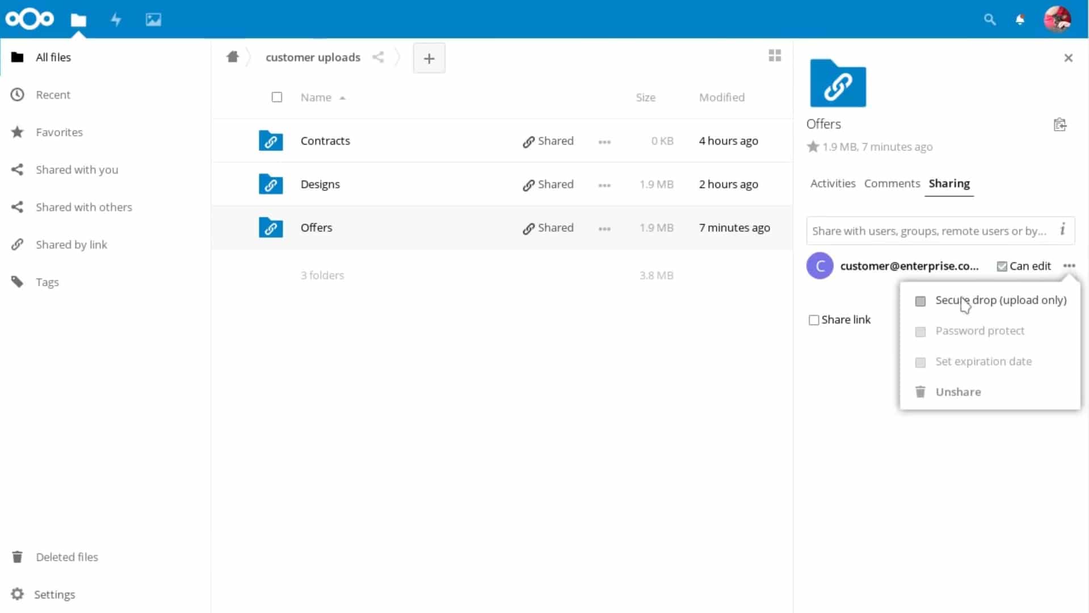Switch to Activities tab

click(832, 183)
